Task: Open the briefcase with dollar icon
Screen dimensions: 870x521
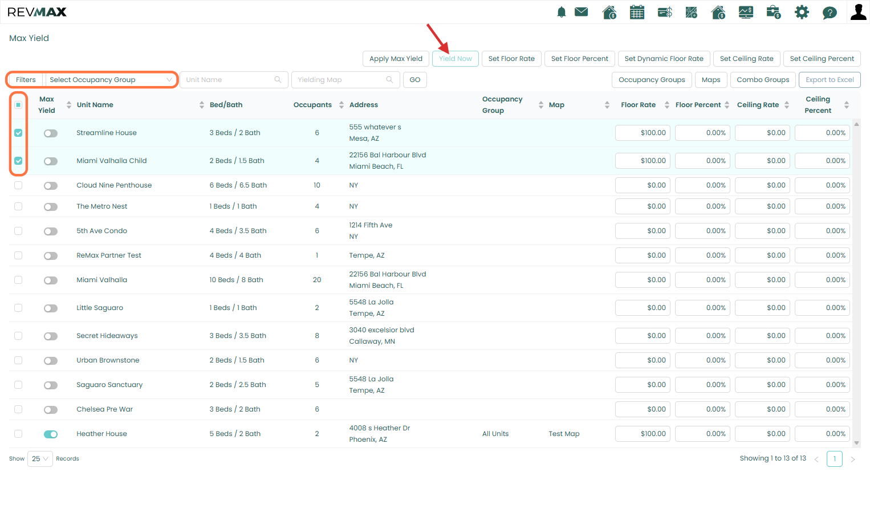Action: pos(774,12)
